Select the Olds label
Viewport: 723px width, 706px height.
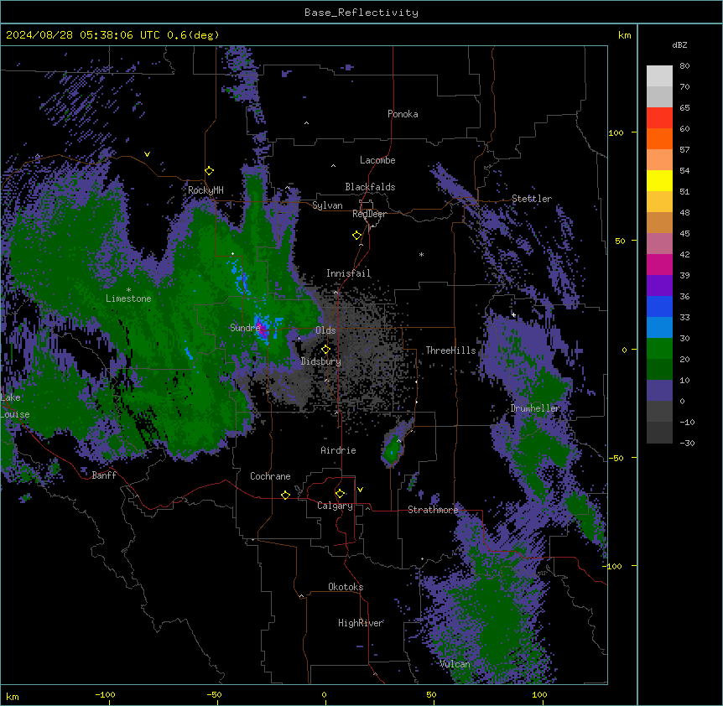click(x=325, y=330)
